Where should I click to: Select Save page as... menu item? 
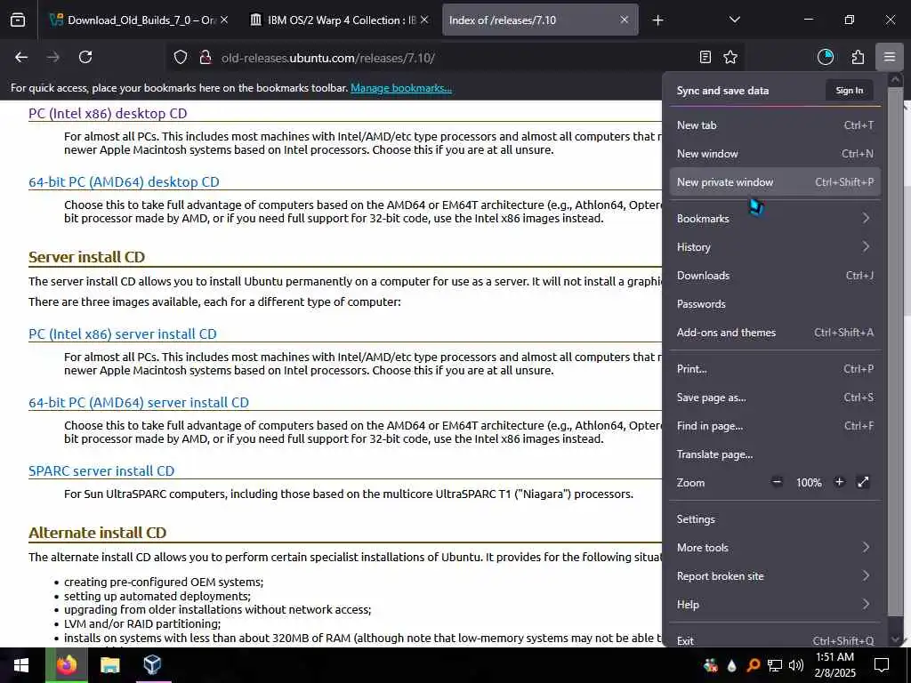click(775, 398)
